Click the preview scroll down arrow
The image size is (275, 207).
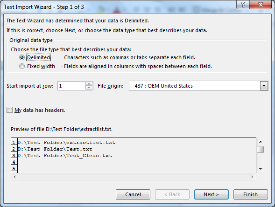tap(261, 169)
